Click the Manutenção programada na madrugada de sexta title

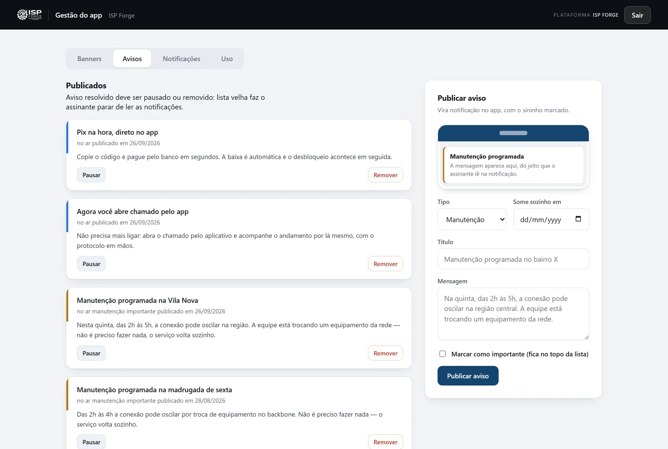[154, 390]
